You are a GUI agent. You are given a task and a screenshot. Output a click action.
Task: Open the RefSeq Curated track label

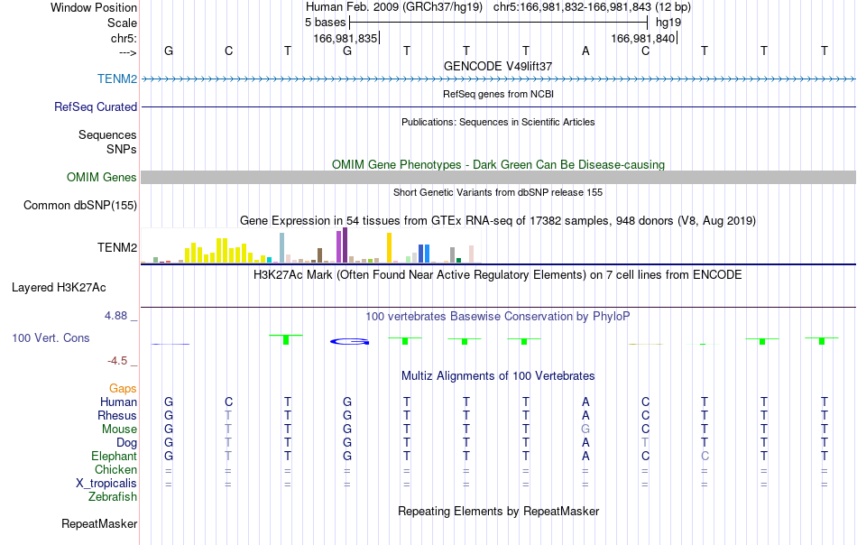tap(96, 106)
